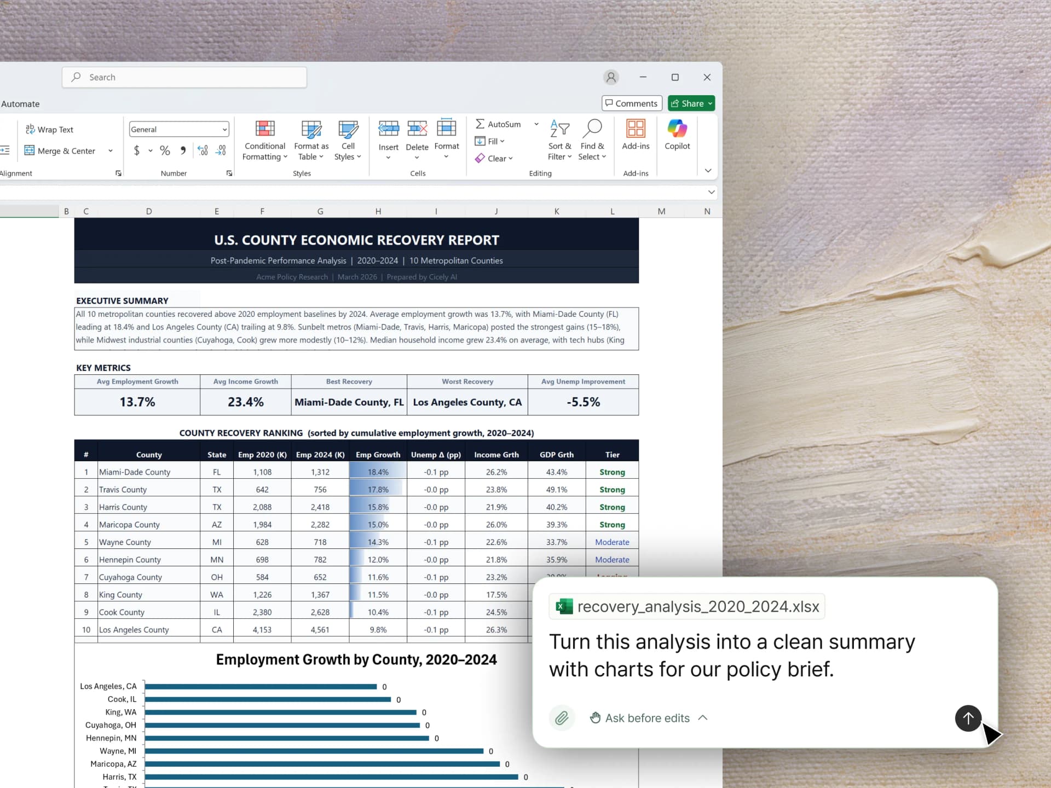
Task: Open the Automate tab
Action: [20, 103]
